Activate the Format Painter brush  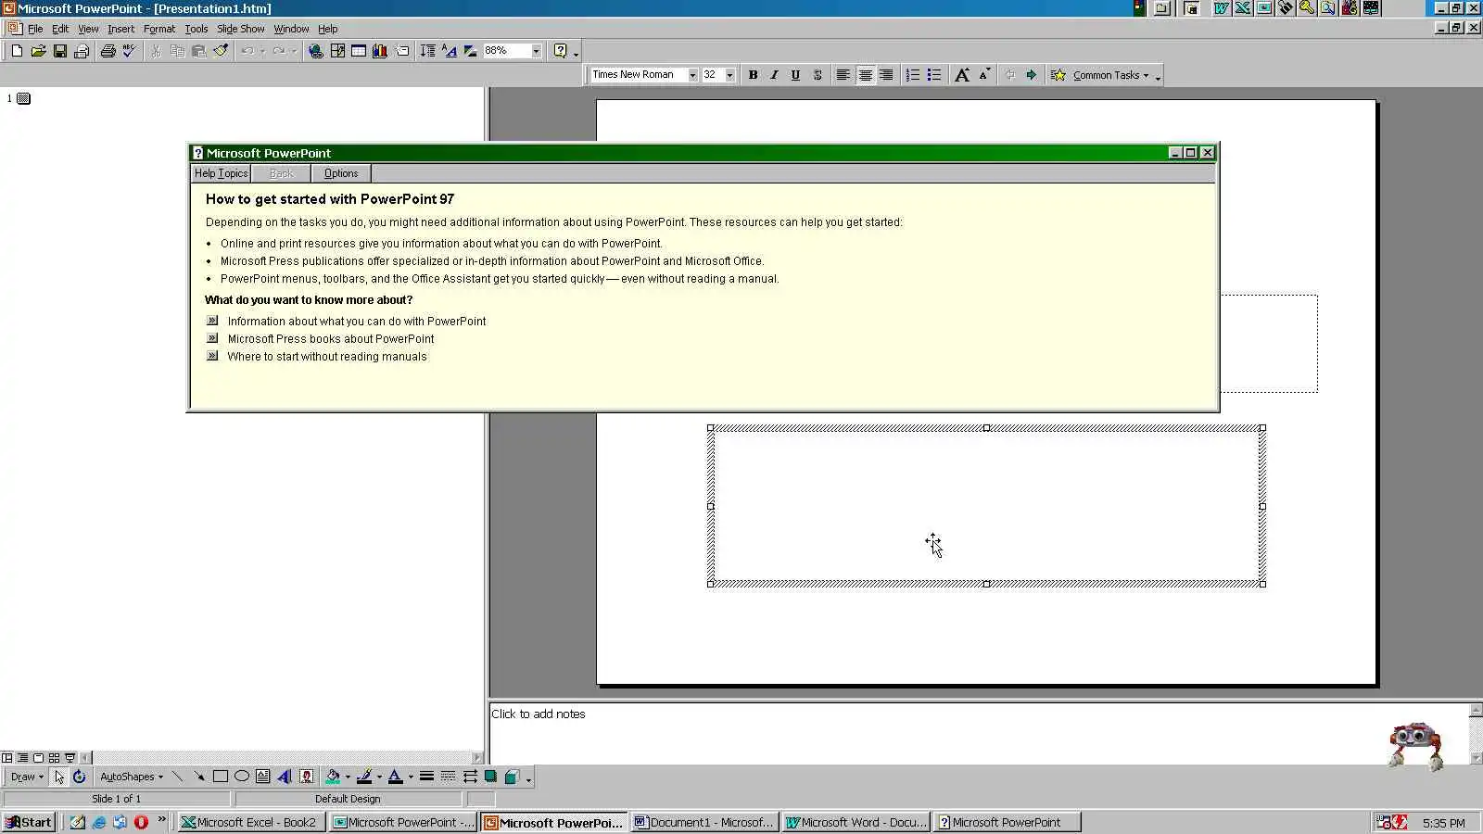(x=221, y=51)
